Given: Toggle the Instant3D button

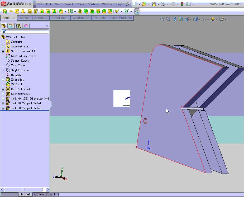Looking at the screenshot, I should [x=137, y=11].
